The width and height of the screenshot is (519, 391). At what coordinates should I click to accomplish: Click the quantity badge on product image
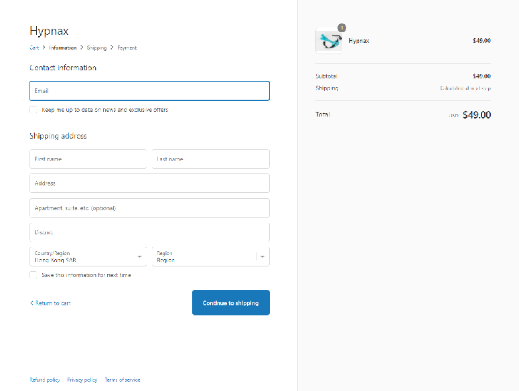[342, 28]
